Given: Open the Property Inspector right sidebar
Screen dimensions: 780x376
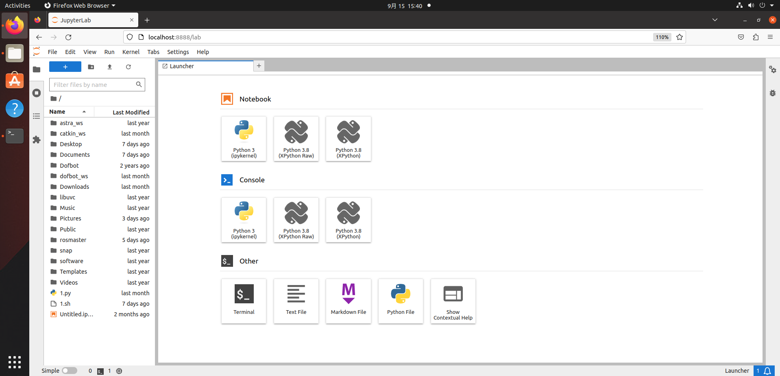Looking at the screenshot, I should [x=773, y=69].
